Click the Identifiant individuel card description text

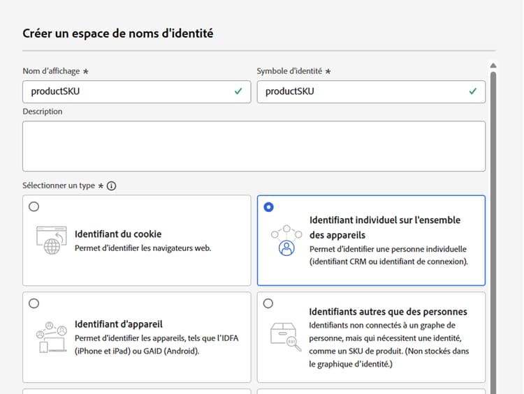pos(388,255)
